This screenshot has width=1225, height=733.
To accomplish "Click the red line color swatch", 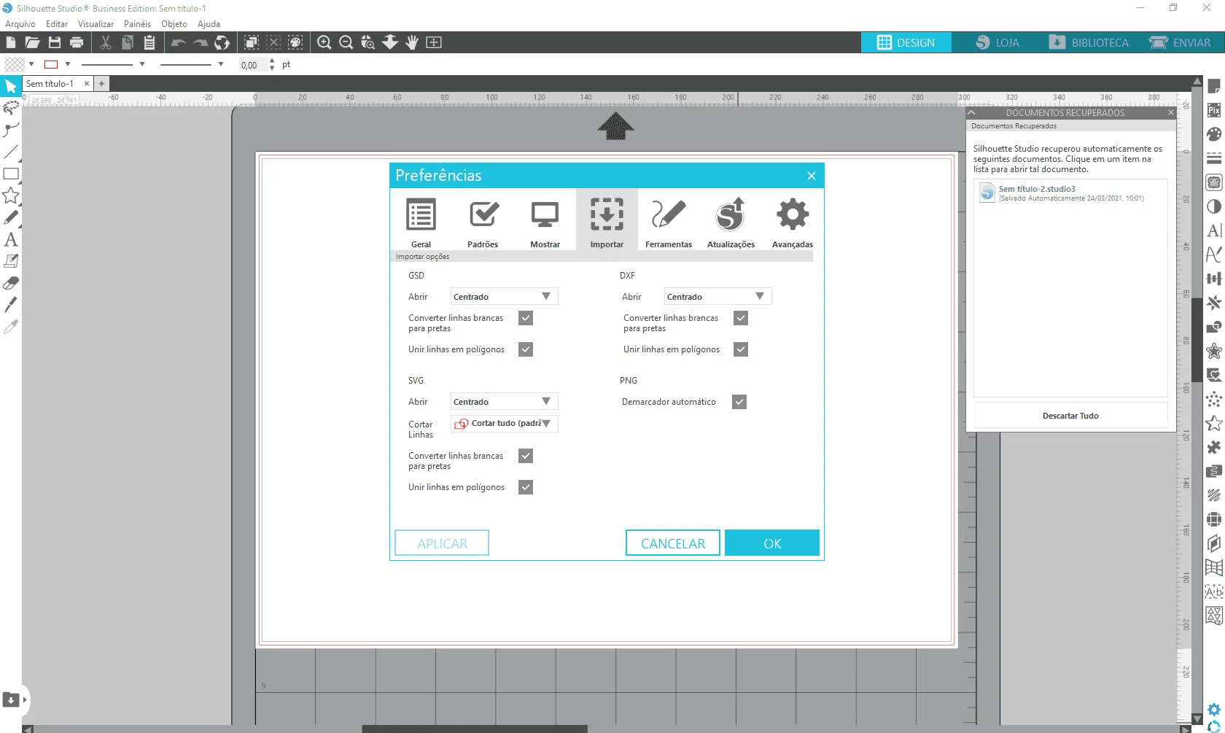I will coord(51,64).
